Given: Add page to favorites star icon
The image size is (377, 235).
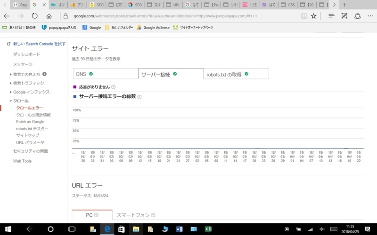Looking at the screenshot, I should pyautogui.click(x=313, y=16).
